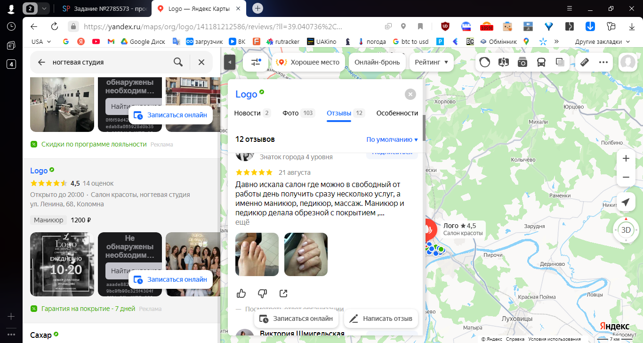Open the Сахар listing title
This screenshot has height=343, width=643.
[41, 335]
